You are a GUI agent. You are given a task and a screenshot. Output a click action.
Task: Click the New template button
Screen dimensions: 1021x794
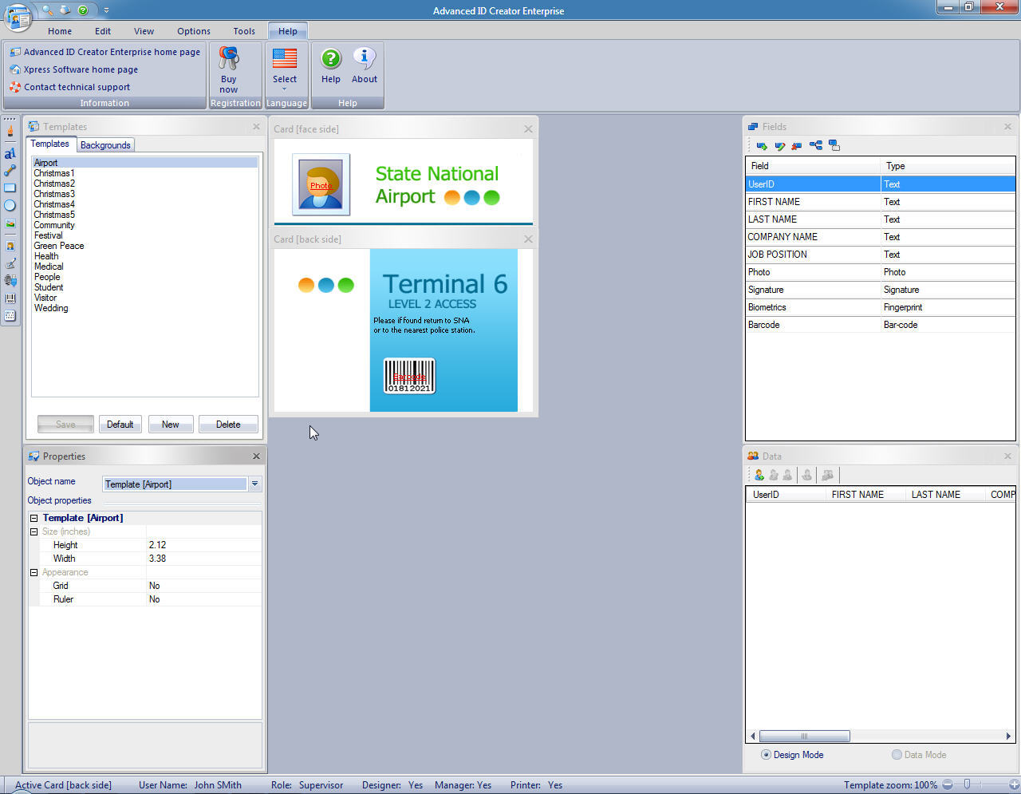[x=171, y=425]
